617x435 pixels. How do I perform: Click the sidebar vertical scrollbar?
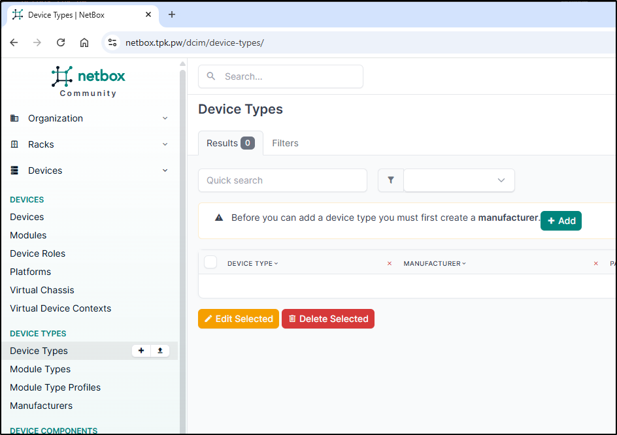point(183,248)
